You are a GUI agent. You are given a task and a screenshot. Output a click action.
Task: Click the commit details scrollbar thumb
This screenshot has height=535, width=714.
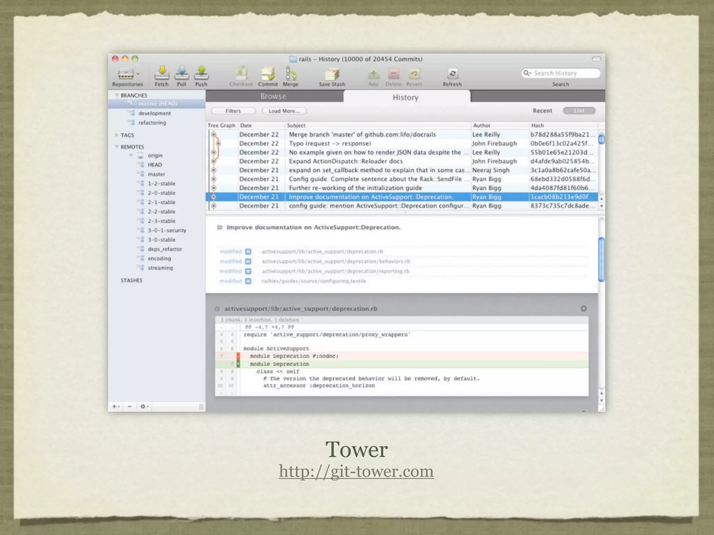click(601, 259)
